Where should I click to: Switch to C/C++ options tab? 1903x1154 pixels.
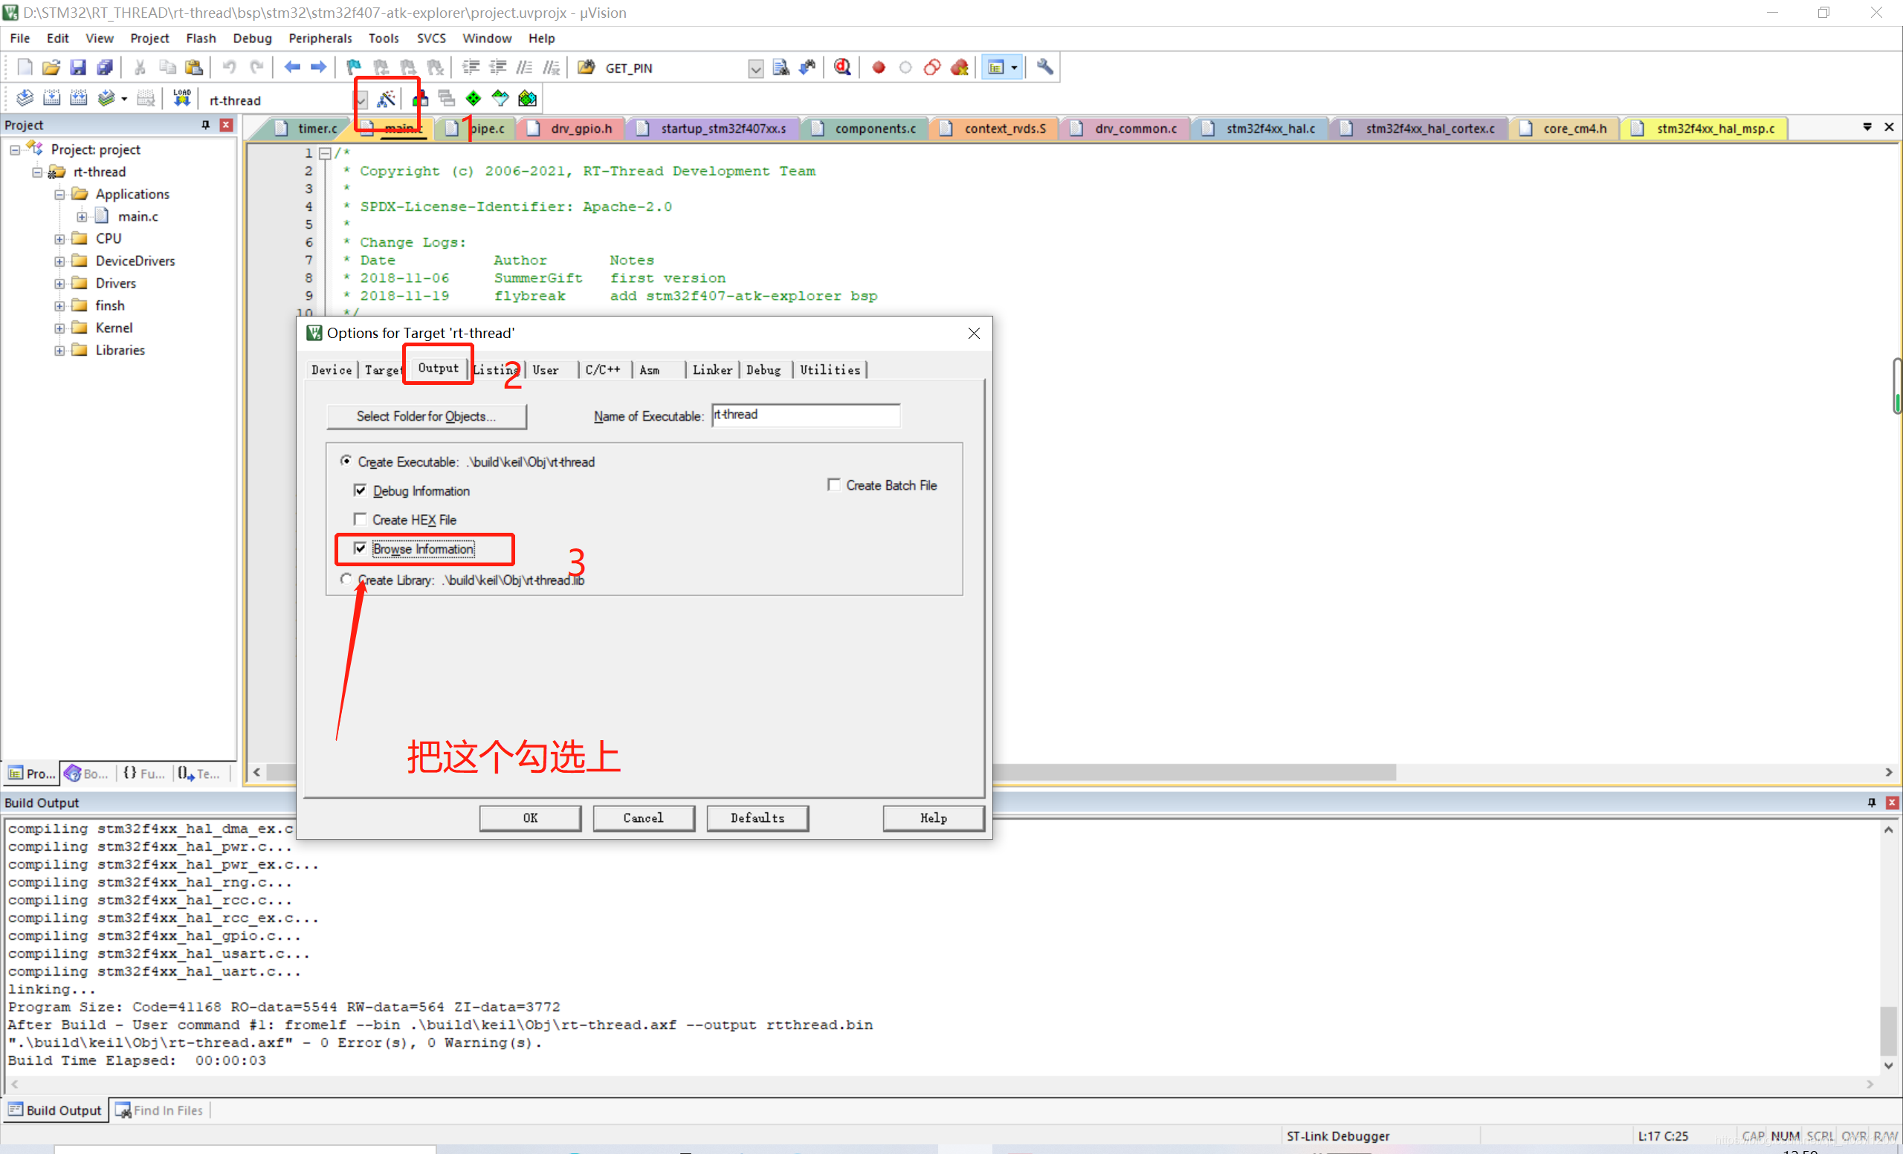pyautogui.click(x=602, y=370)
